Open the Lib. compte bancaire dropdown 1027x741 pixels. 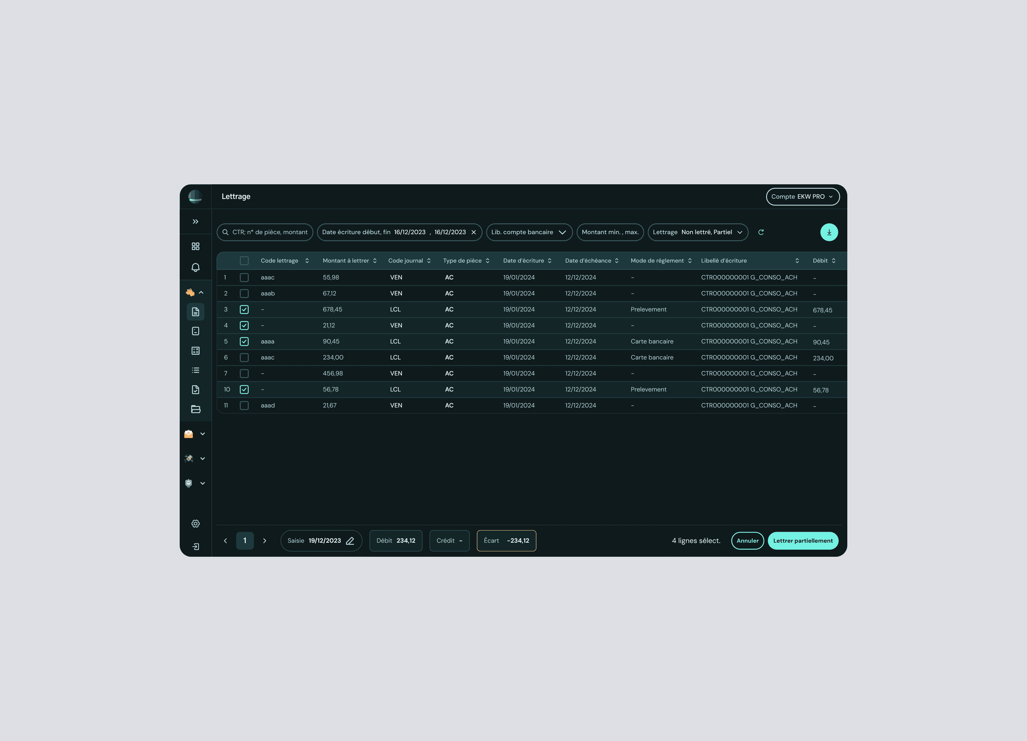pyautogui.click(x=529, y=232)
